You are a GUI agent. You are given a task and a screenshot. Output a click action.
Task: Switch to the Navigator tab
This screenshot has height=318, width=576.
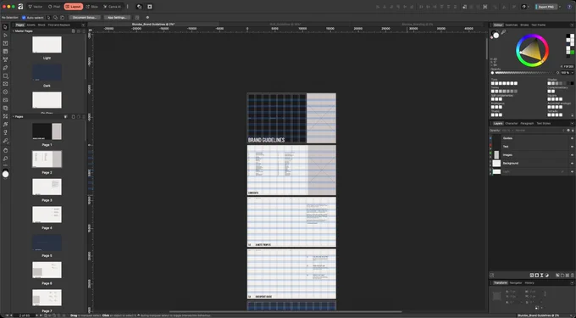pyautogui.click(x=516, y=283)
